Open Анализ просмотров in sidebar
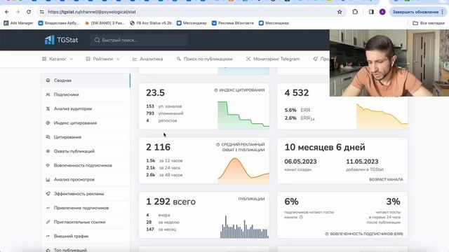The image size is (449, 252). coord(86,180)
